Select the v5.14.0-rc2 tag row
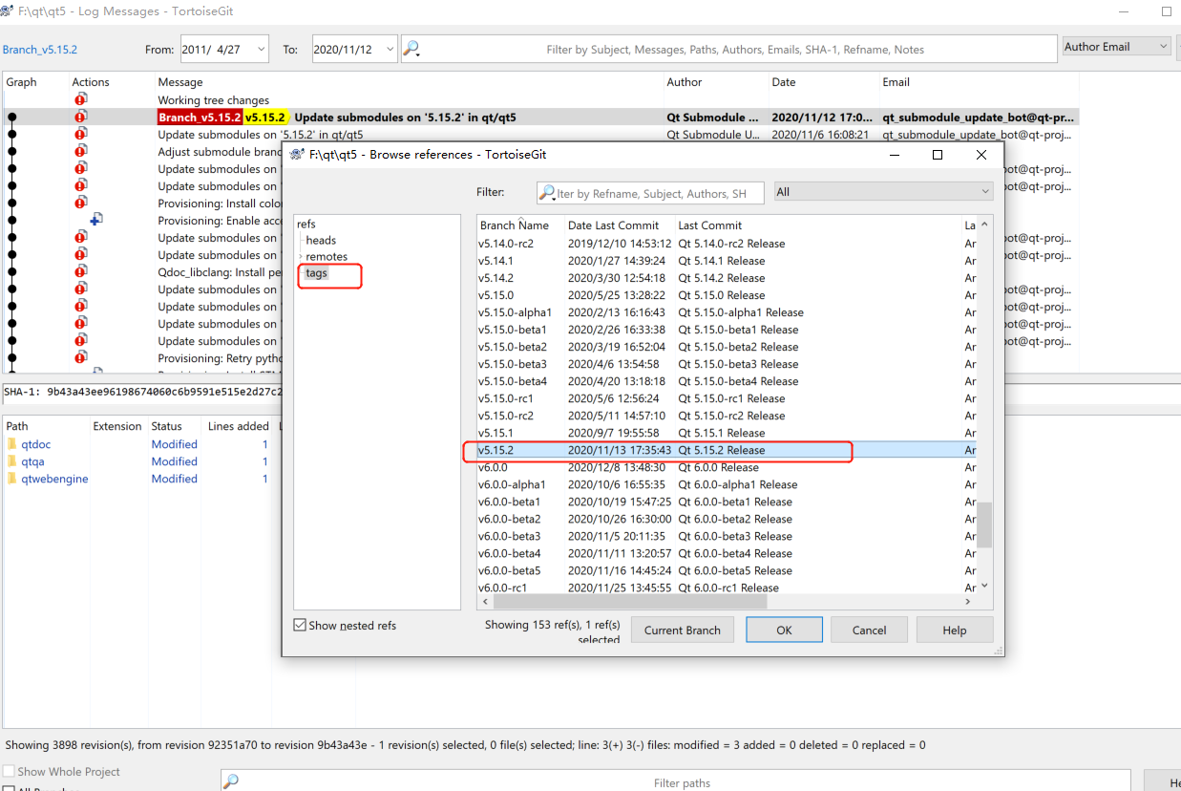 point(727,244)
